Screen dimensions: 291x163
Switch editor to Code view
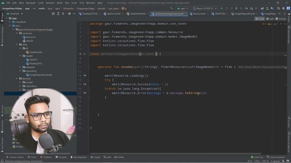[x=260, y=19]
